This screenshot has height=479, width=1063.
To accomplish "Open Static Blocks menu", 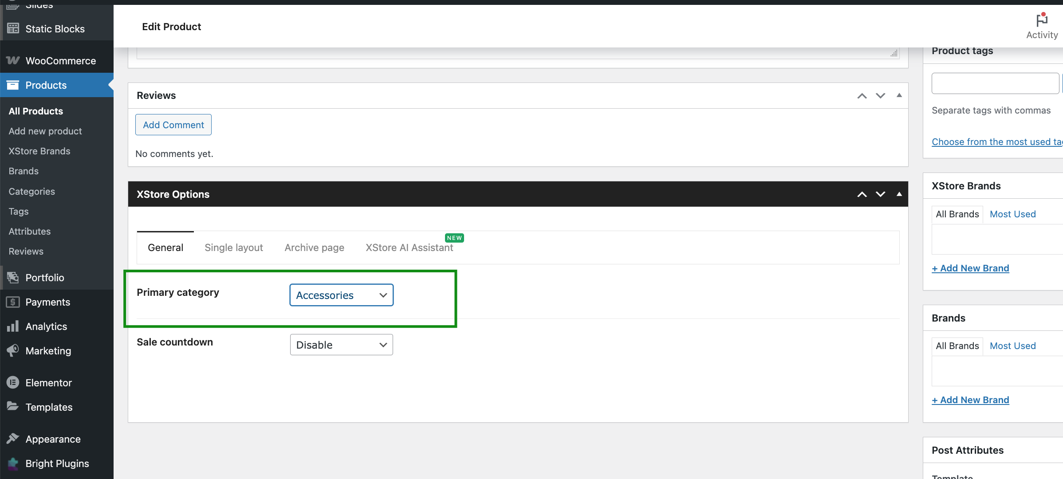I will click(57, 28).
